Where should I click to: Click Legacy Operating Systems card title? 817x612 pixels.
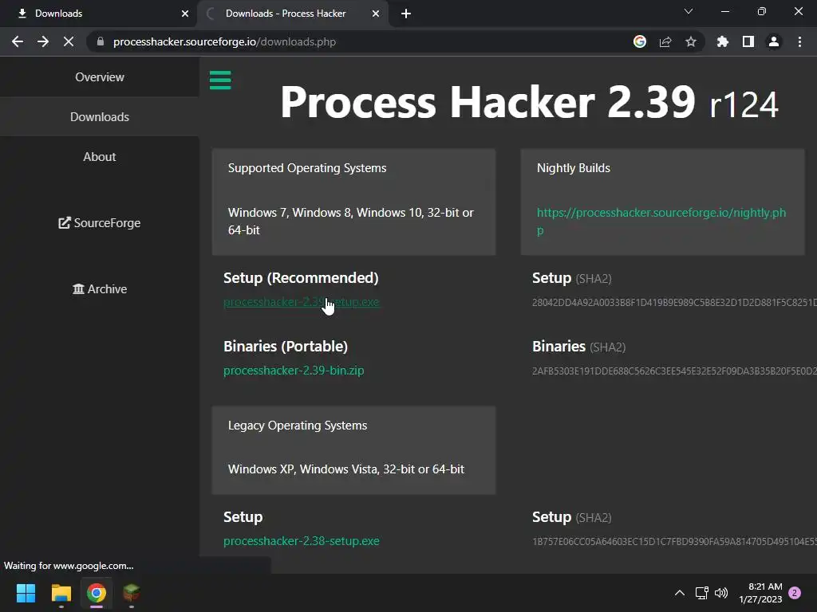pos(298,426)
